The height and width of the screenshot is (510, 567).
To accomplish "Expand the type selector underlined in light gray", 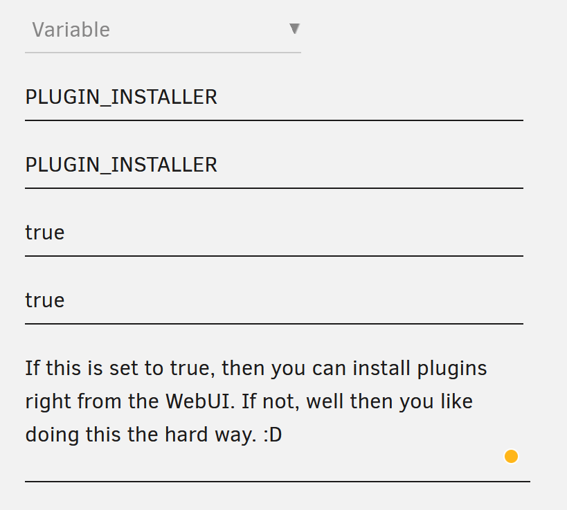I will (x=163, y=30).
